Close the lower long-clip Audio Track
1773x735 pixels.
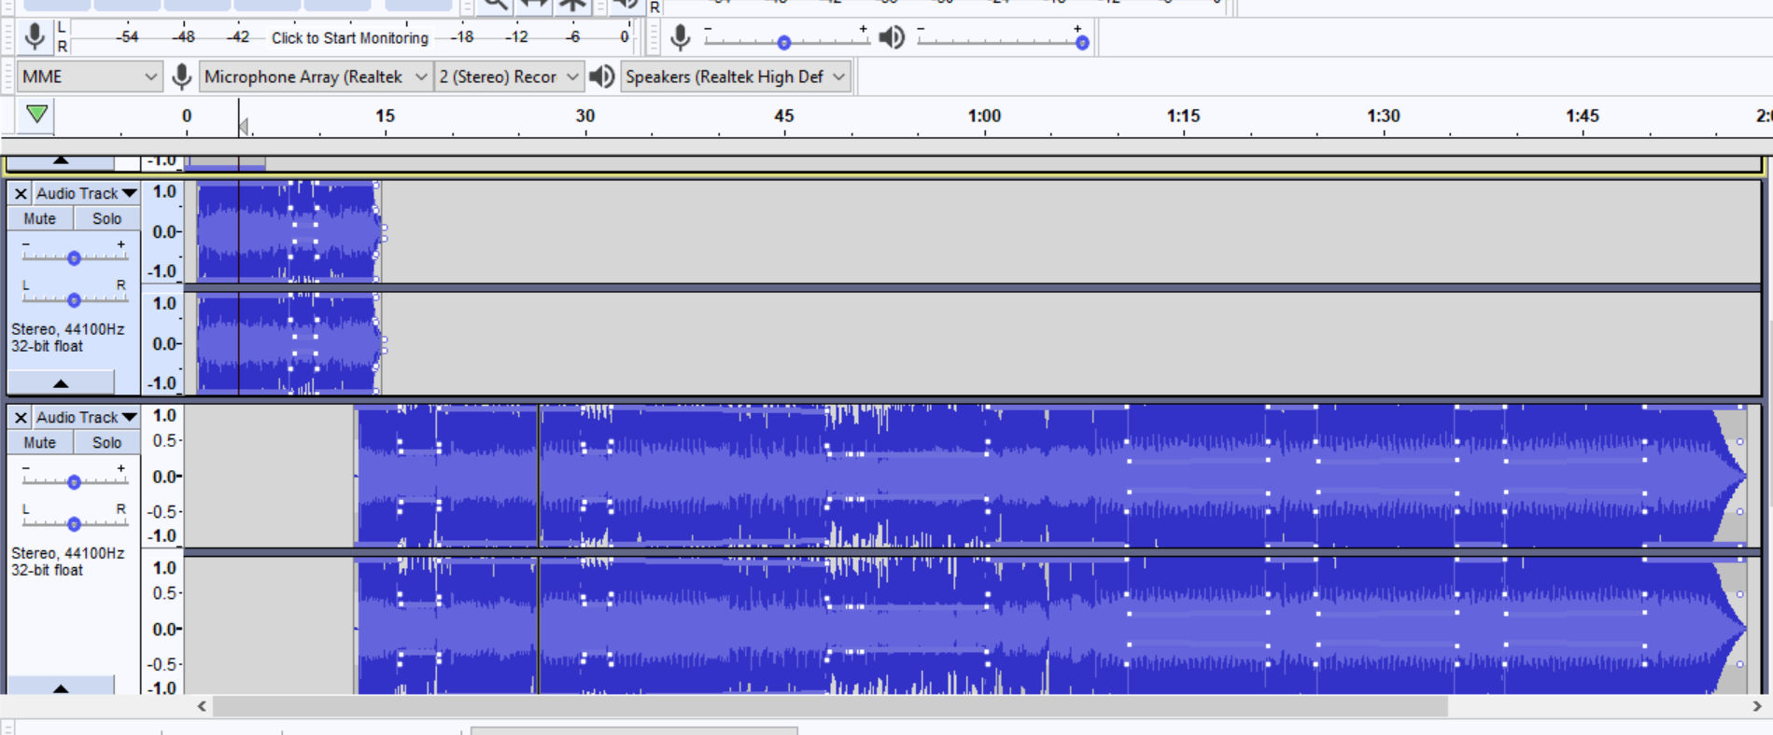[21, 417]
